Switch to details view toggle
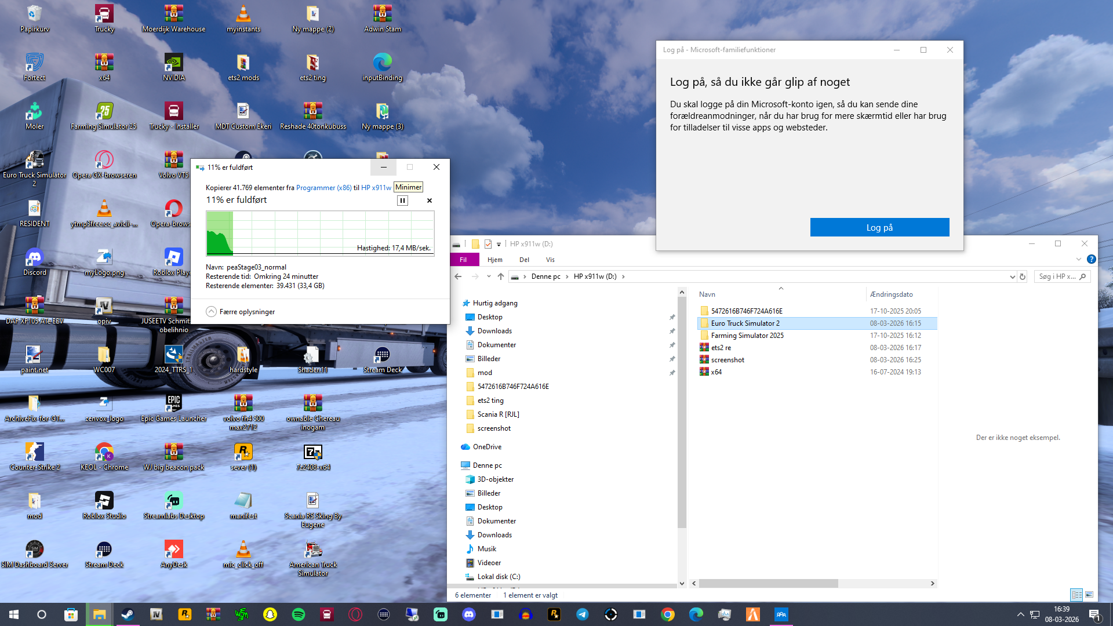The image size is (1113, 626). point(1076,595)
